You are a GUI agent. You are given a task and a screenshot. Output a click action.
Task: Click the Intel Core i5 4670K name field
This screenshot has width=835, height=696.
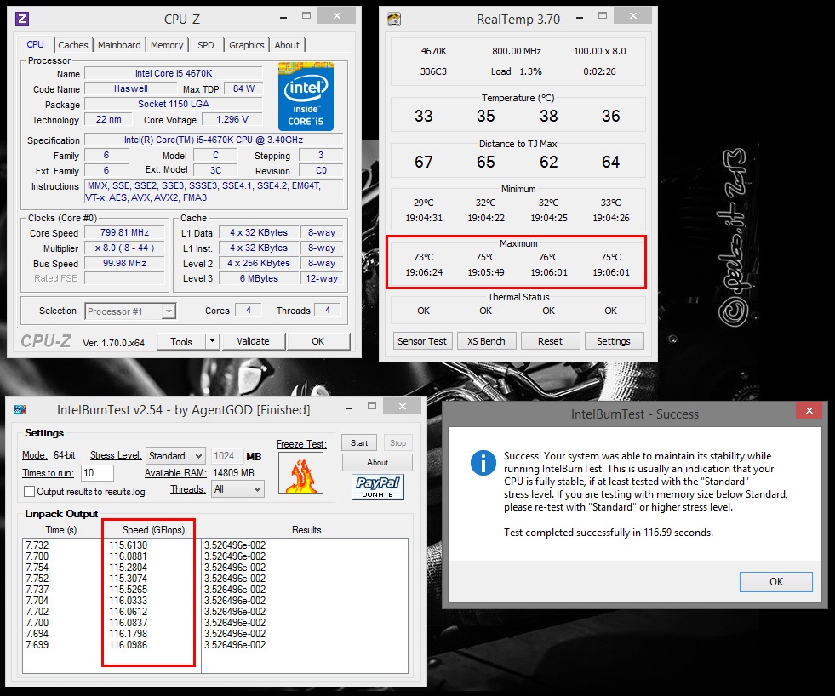click(x=174, y=73)
